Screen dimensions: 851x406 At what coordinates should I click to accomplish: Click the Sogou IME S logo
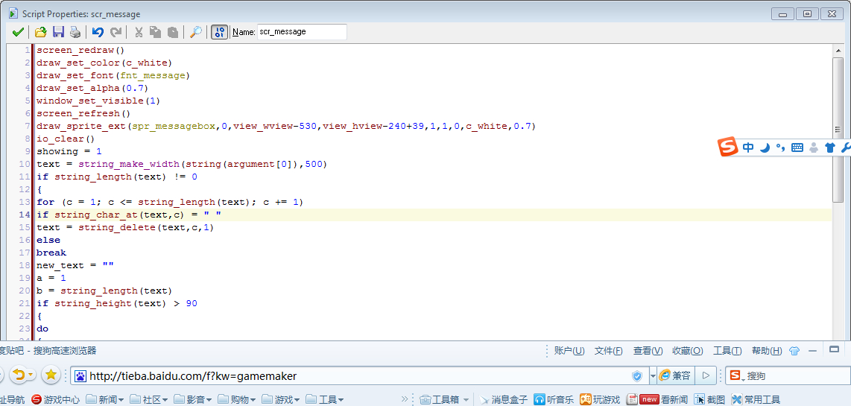(728, 147)
